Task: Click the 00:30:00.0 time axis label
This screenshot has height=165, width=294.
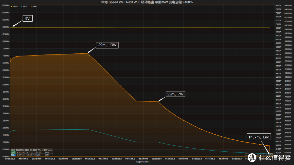Action: tap(90, 159)
